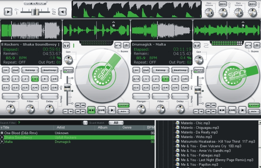Click the right deck reverse direction icon
The image size is (261, 168).
pos(222,110)
